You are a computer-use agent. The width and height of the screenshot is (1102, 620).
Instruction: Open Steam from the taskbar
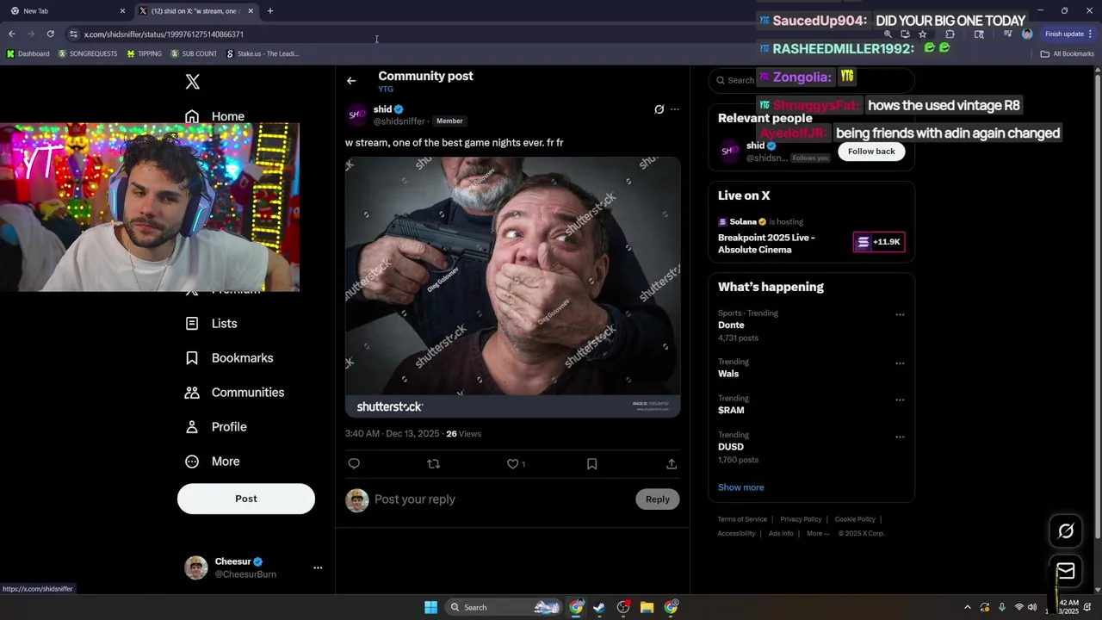(599, 607)
